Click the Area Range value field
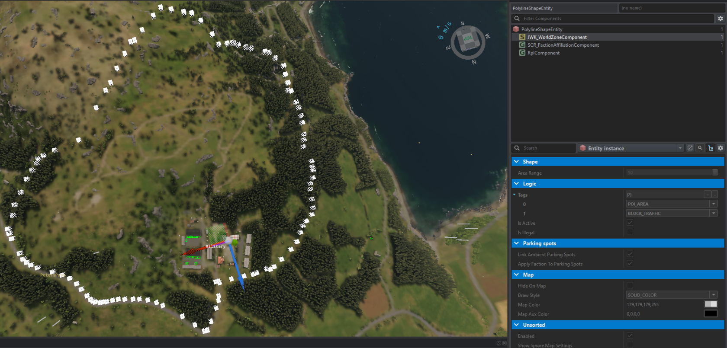This screenshot has height=348, width=727. click(x=669, y=172)
